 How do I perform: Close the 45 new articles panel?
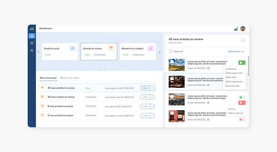pyautogui.click(x=243, y=40)
